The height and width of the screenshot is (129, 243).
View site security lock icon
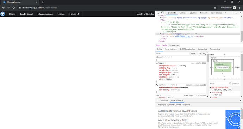(x=20, y=8)
